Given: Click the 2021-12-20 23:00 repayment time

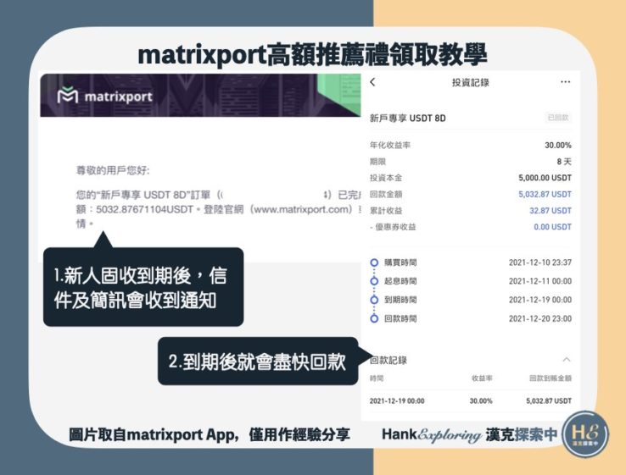Looking at the screenshot, I should (x=540, y=318).
